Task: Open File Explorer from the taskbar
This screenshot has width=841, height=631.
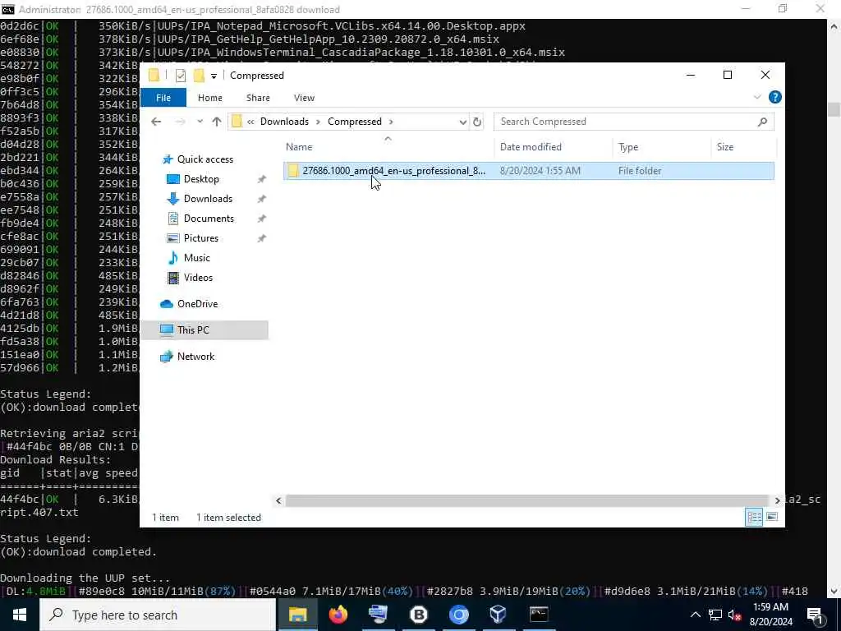Action: click(297, 615)
